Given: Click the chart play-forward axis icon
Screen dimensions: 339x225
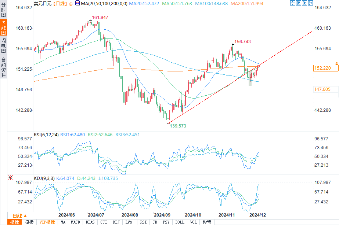Looking at the screenshot, I should (304, 3).
